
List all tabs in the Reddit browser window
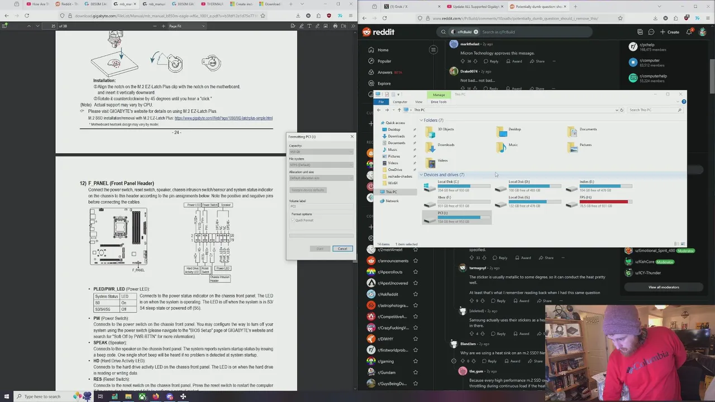(x=659, y=7)
